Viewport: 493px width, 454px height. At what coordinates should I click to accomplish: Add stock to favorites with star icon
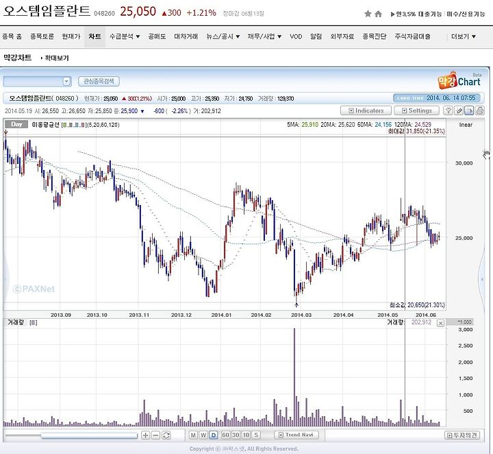pos(368,14)
